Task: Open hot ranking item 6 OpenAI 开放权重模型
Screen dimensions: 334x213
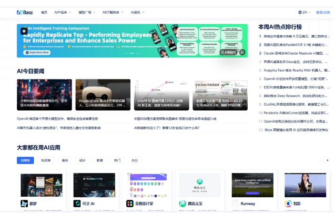Action: (x=294, y=79)
